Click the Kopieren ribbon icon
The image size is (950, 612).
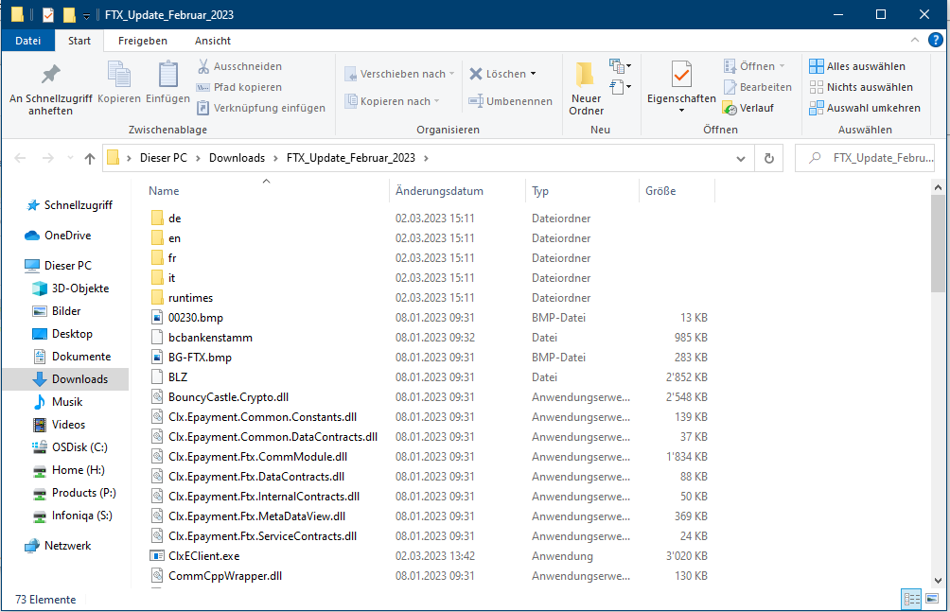[x=119, y=75]
